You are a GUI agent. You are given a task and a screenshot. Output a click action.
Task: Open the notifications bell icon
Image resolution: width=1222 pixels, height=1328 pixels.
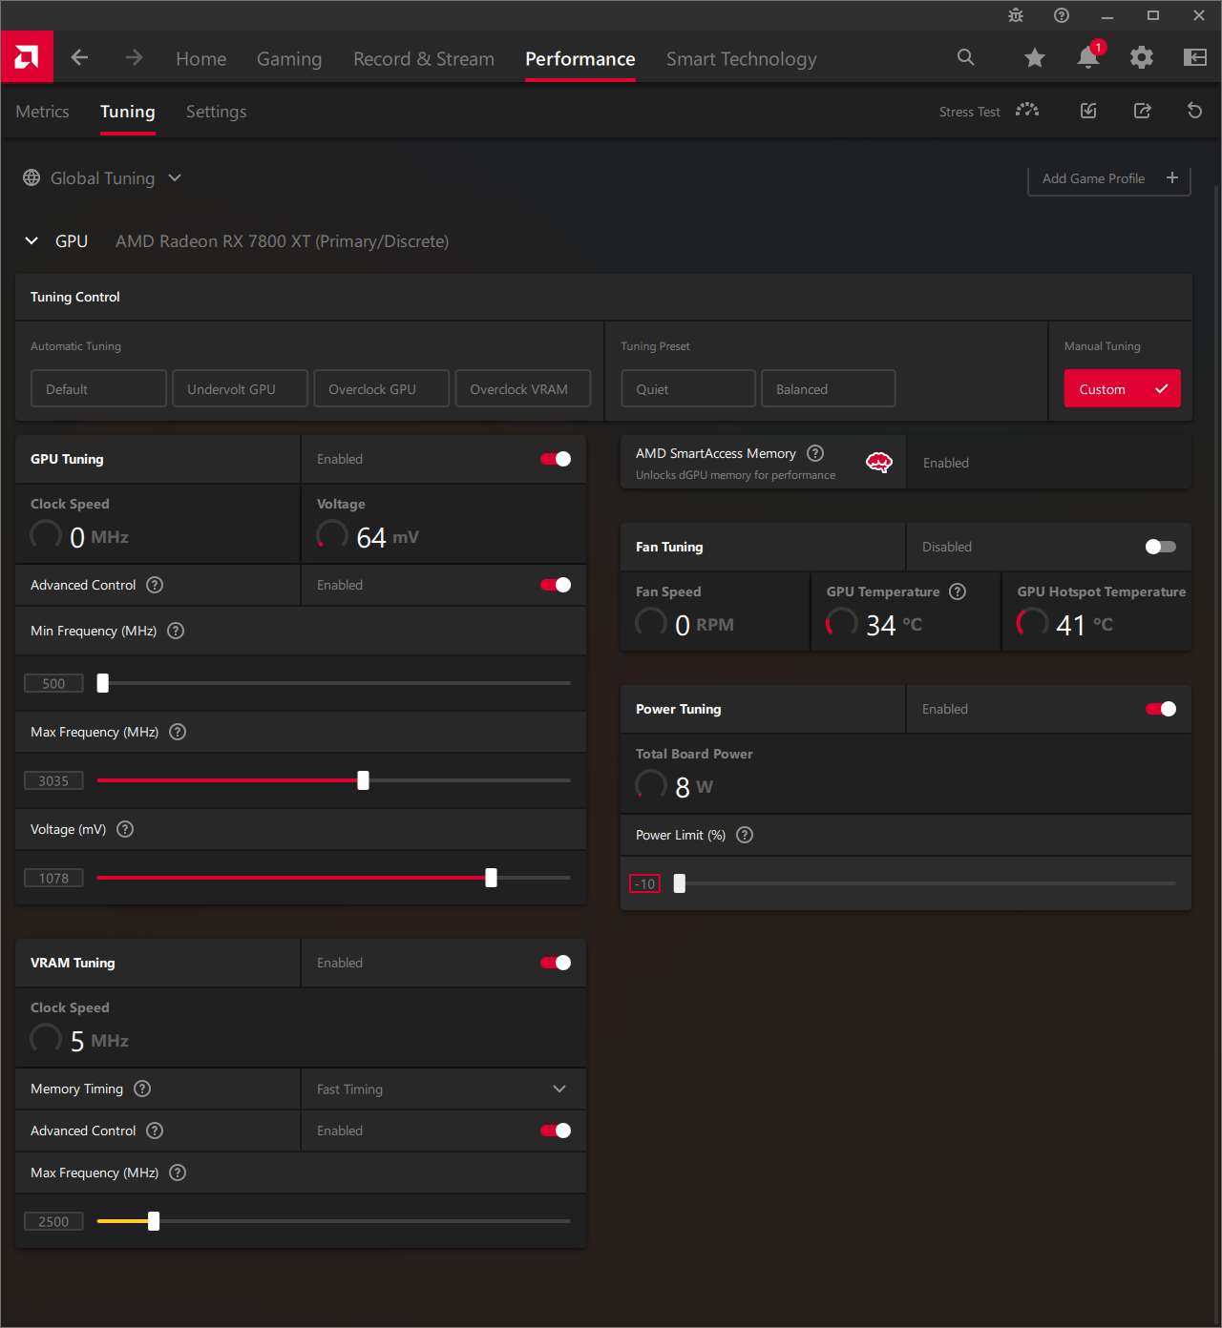point(1088,57)
